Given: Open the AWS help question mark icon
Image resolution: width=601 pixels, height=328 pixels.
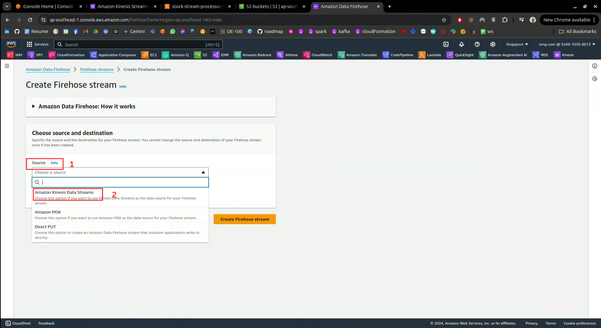Looking at the screenshot, I should point(477,44).
